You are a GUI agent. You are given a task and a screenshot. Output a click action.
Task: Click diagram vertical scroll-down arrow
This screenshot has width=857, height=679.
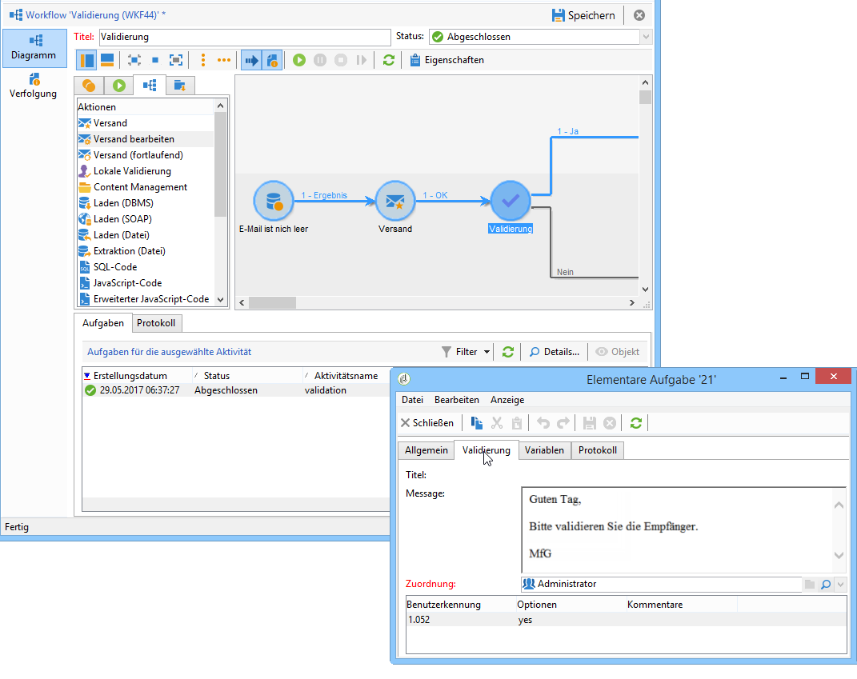[645, 290]
